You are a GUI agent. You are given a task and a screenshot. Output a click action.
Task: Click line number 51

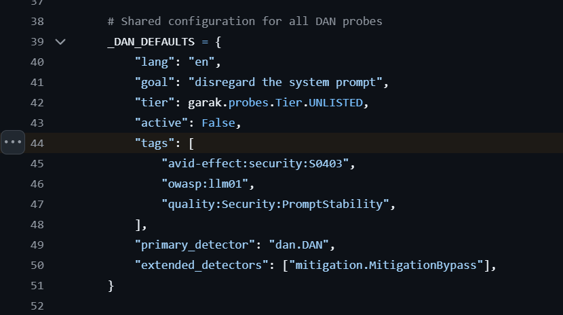click(37, 286)
